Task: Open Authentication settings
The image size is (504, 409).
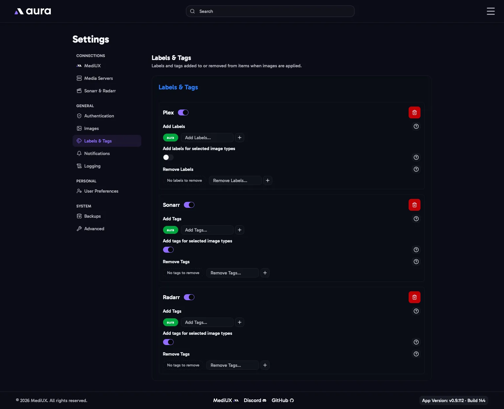Action: [107, 116]
